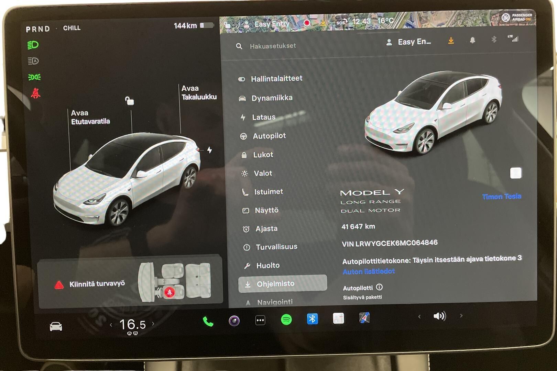The image size is (557, 371).
Task: Tap the 144 km range battery display
Action: click(194, 26)
